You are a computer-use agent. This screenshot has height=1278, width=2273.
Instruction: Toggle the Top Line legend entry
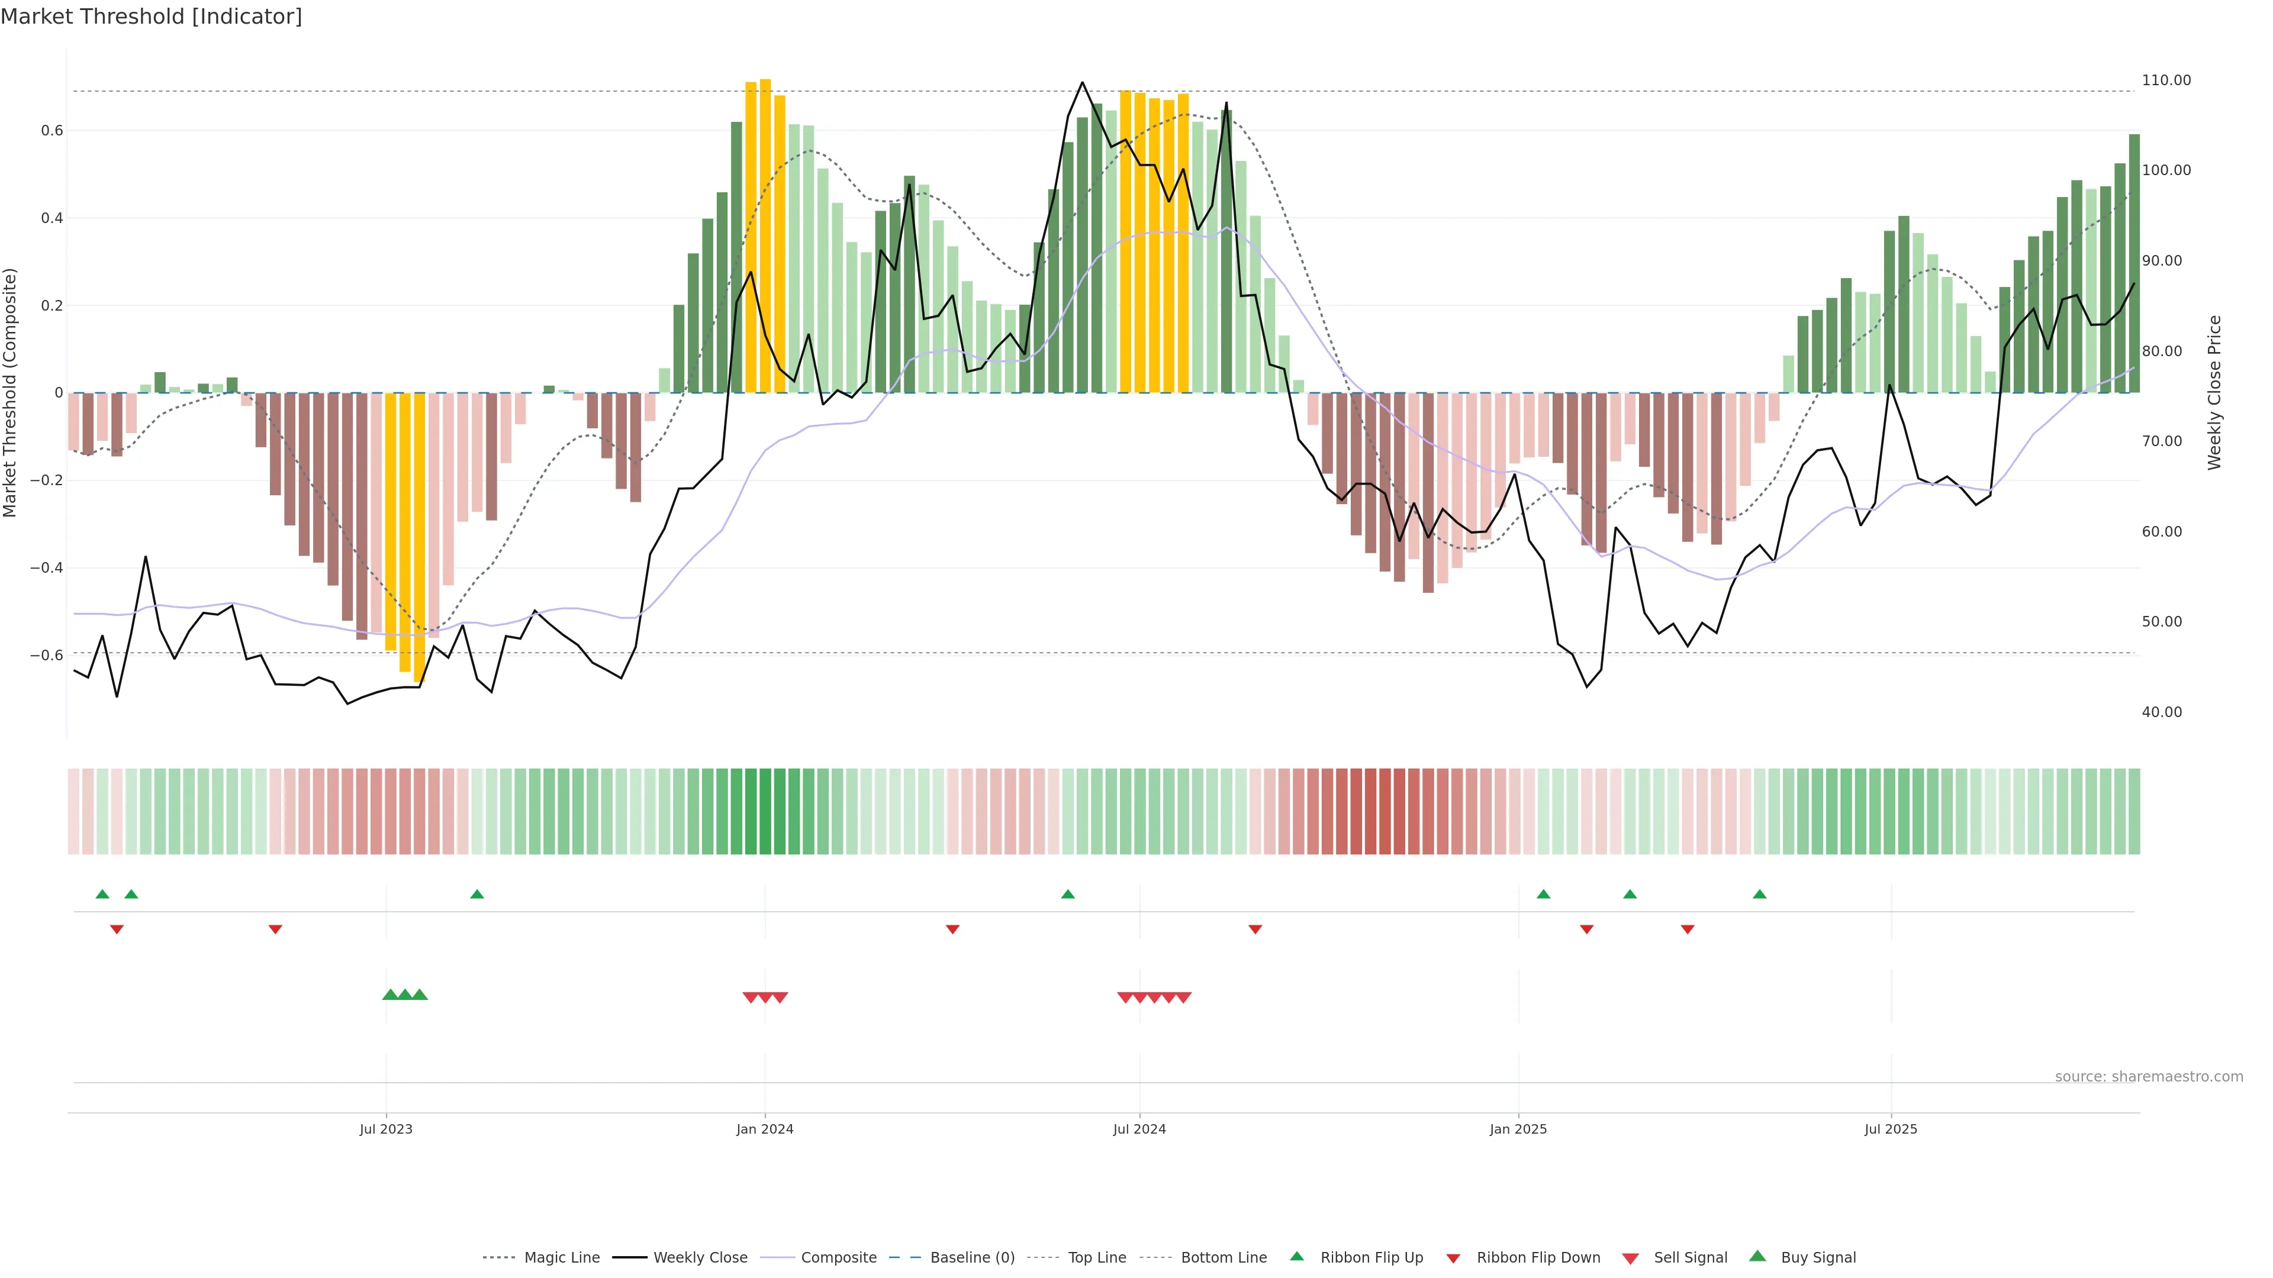point(1097,1258)
